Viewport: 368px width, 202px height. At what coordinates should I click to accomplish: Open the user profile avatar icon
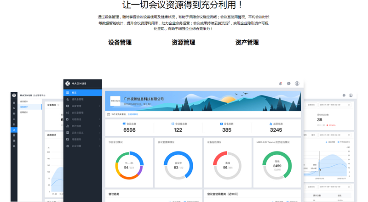(297, 84)
